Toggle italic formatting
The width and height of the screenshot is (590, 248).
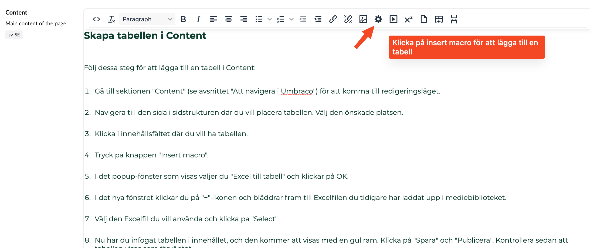click(198, 19)
